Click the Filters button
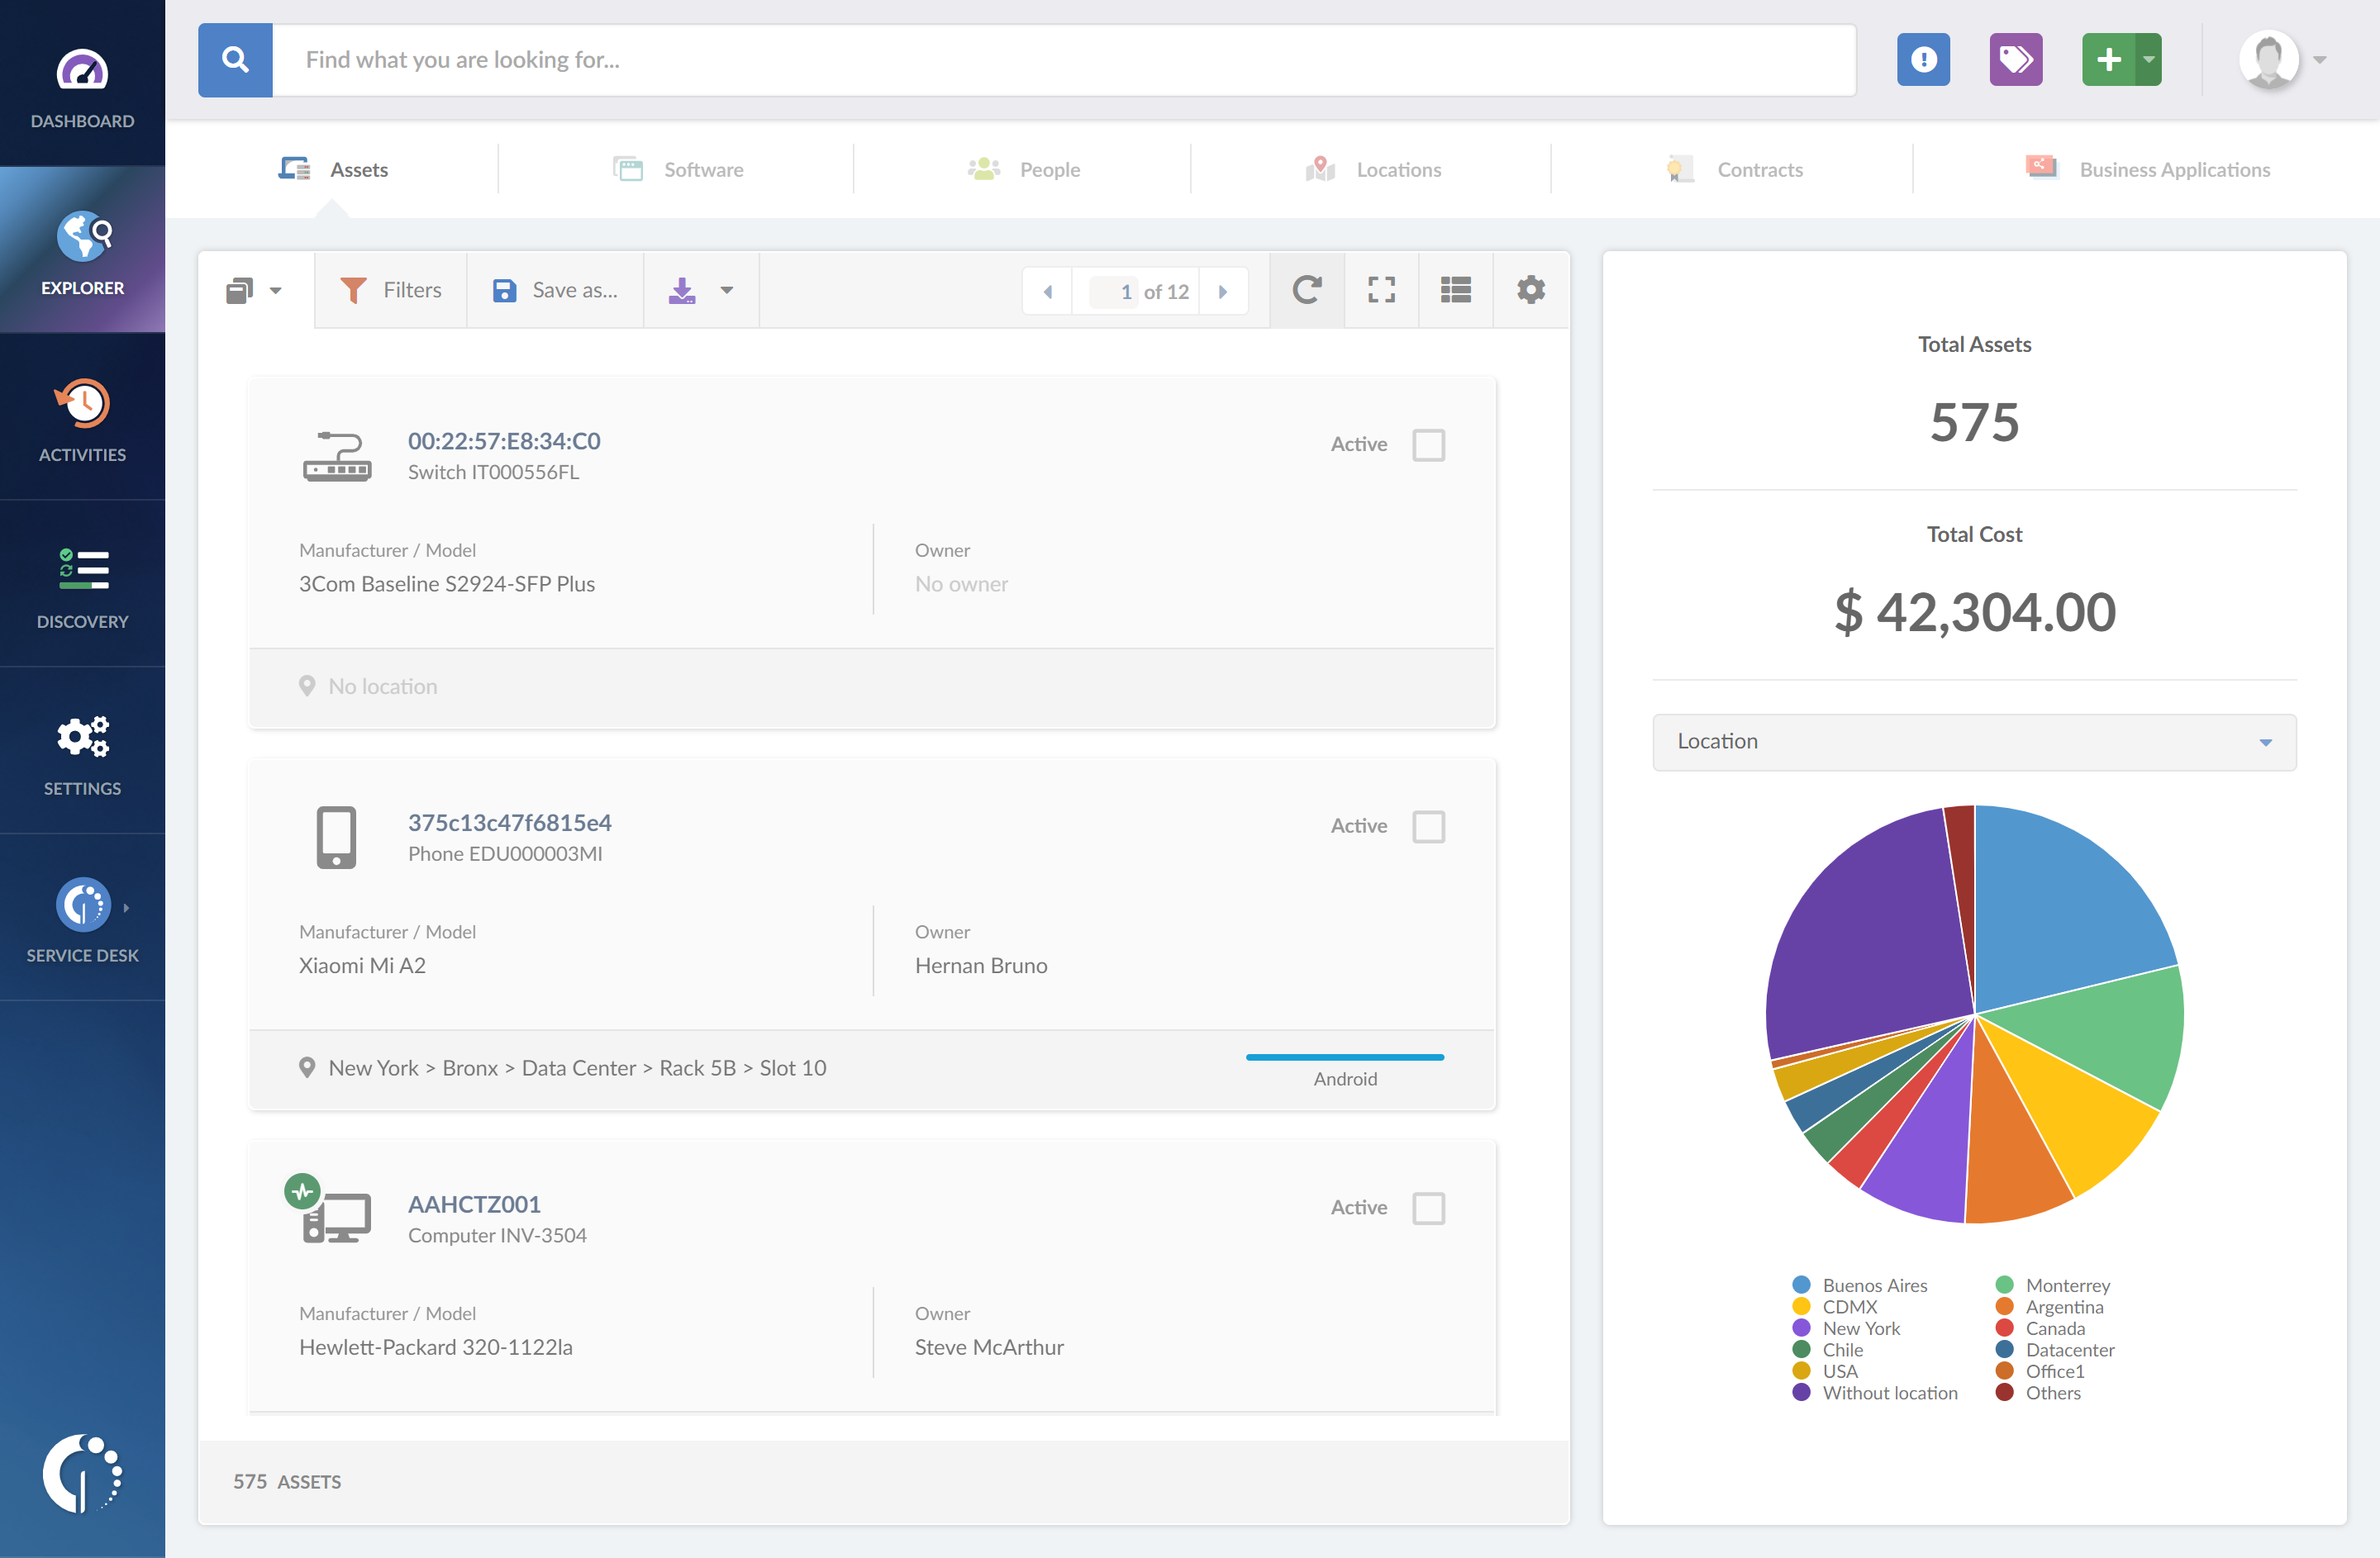 (391, 291)
